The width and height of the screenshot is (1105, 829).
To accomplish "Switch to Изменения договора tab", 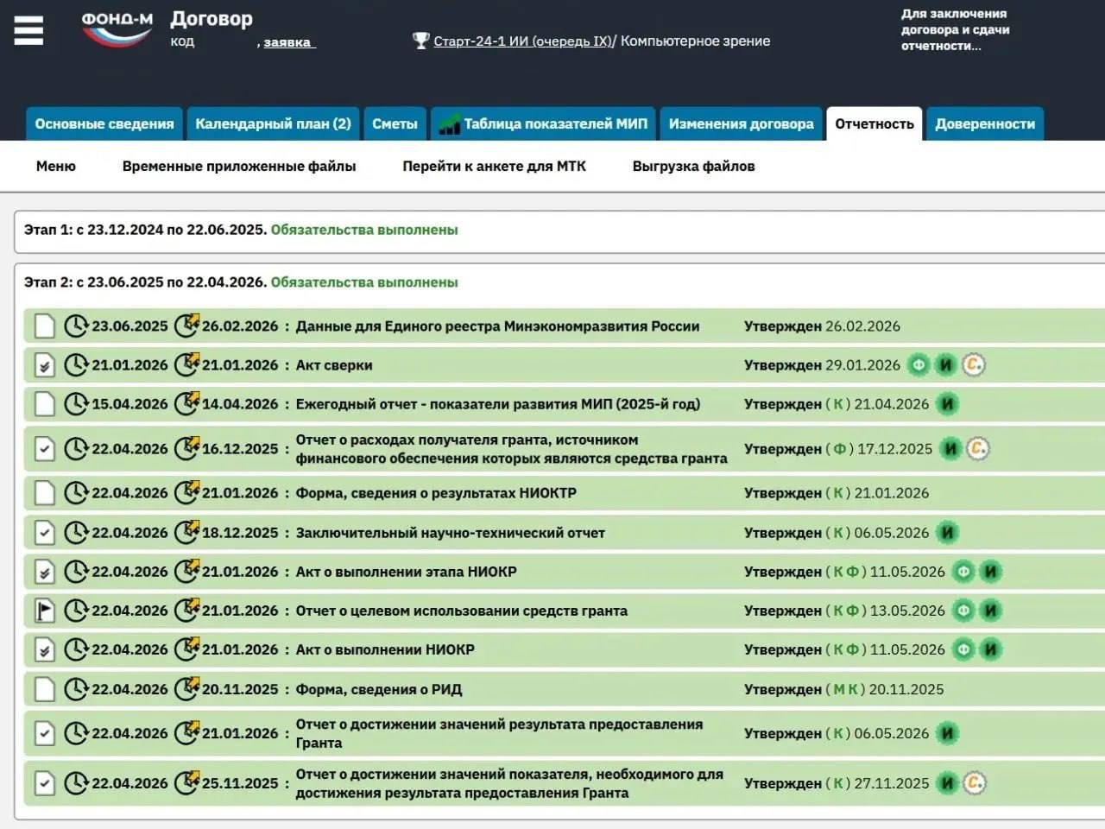I will pos(742,124).
